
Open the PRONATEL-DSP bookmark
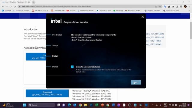click(x=40, y=11)
